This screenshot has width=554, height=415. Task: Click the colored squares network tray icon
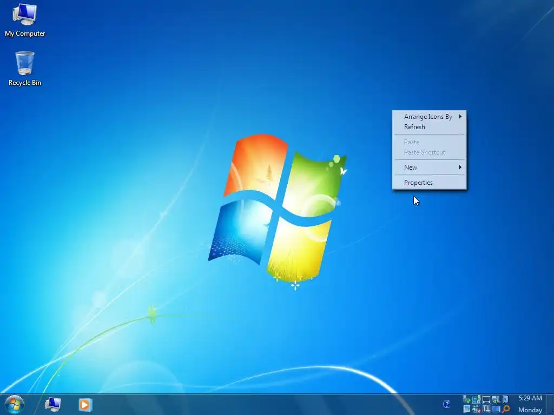(x=476, y=399)
